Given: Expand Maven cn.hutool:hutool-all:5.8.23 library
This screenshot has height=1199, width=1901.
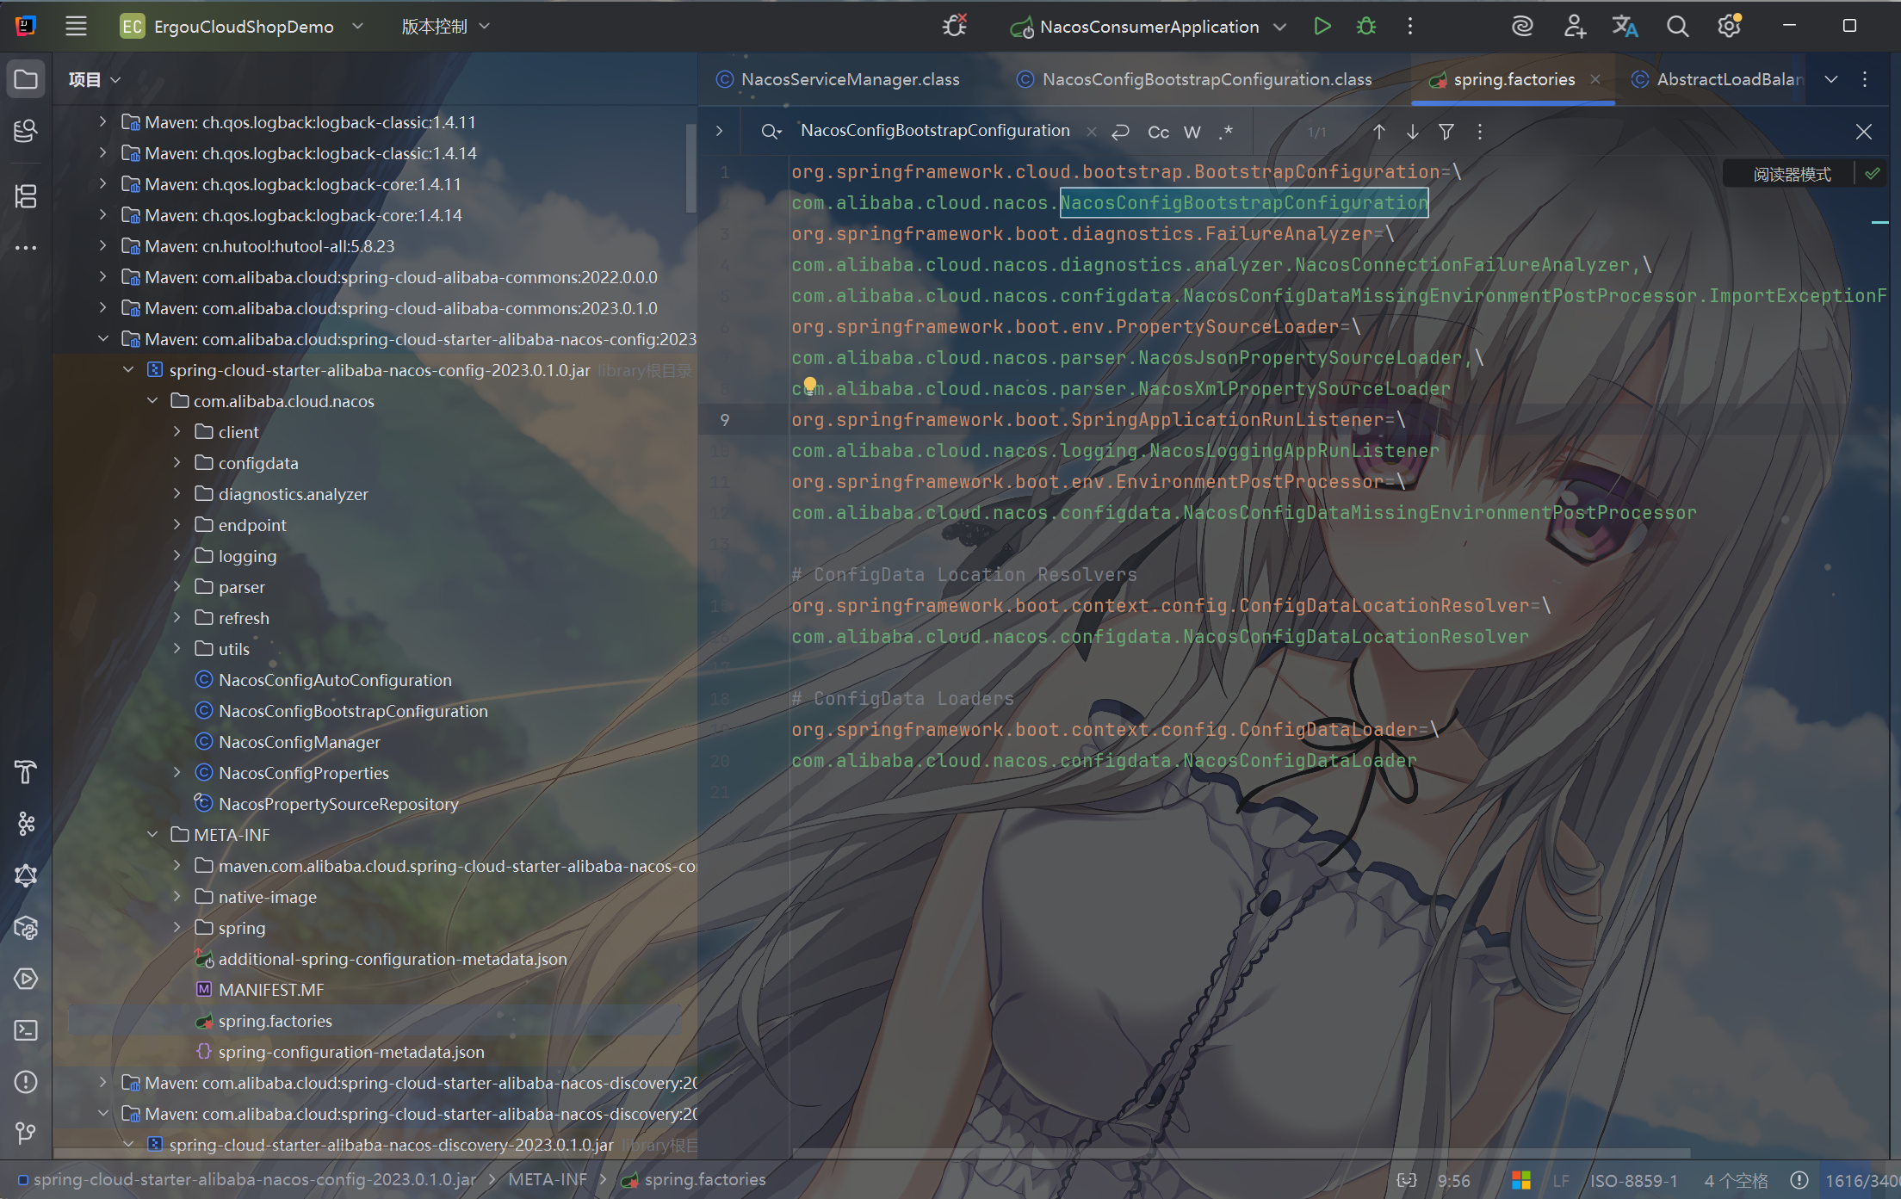Looking at the screenshot, I should (x=102, y=245).
